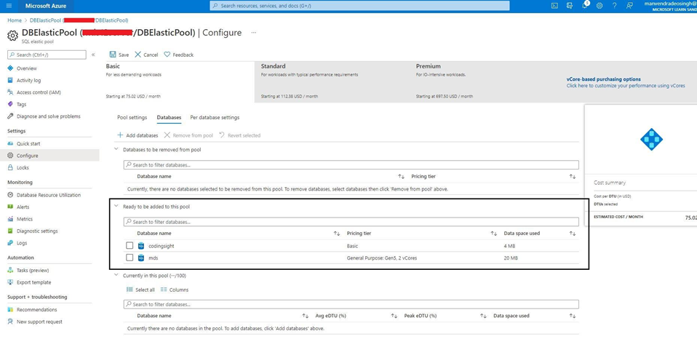The width and height of the screenshot is (697, 347).
Task: Open Quick start under Settings
Action: pyautogui.click(x=28, y=144)
